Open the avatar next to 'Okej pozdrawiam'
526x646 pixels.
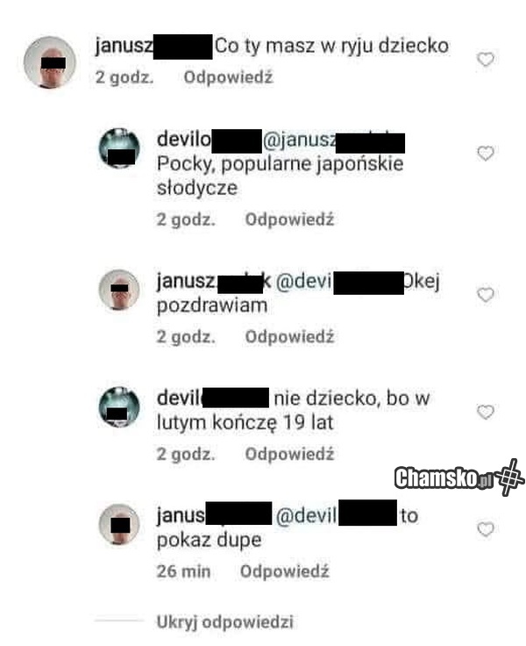[x=119, y=290]
